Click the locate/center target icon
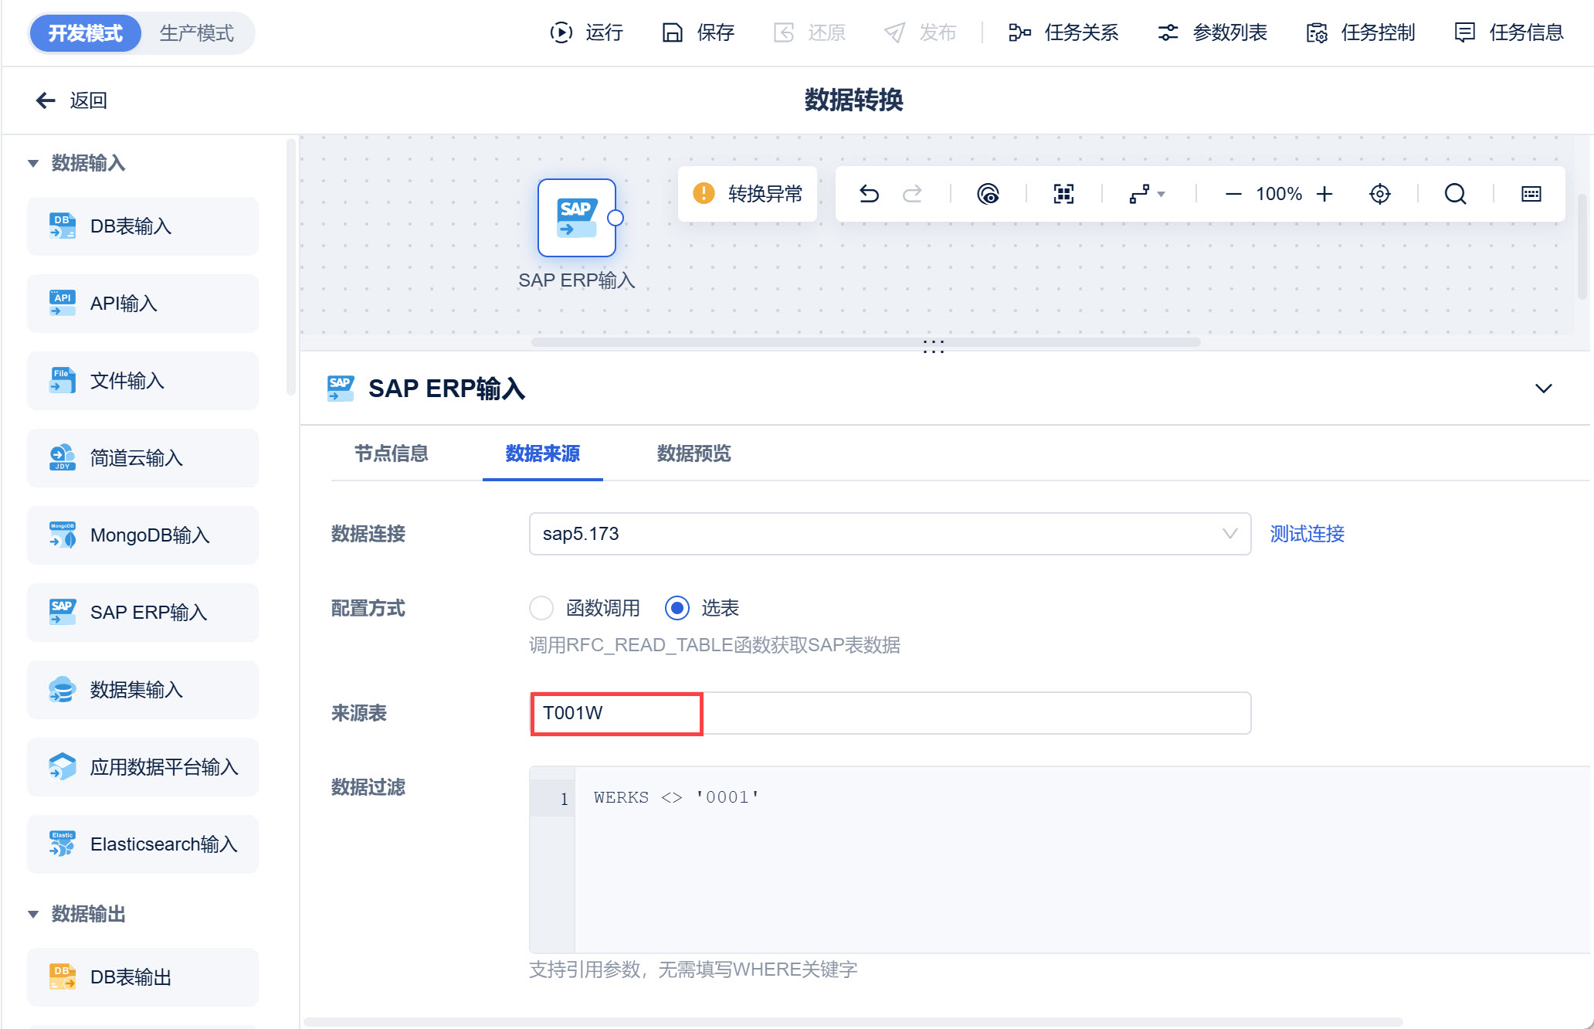The image size is (1594, 1029). [x=1380, y=194]
